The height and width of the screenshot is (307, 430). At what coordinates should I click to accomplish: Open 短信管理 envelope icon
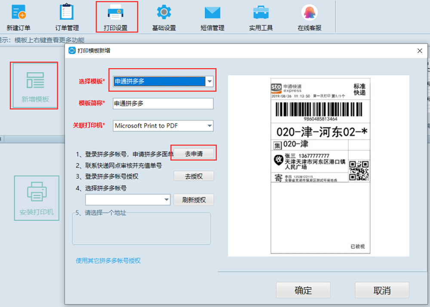212,18
